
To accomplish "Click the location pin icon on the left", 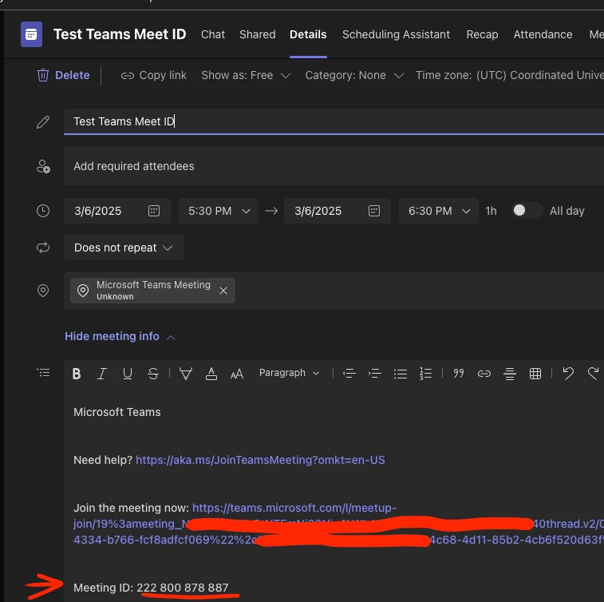I will 43,290.
